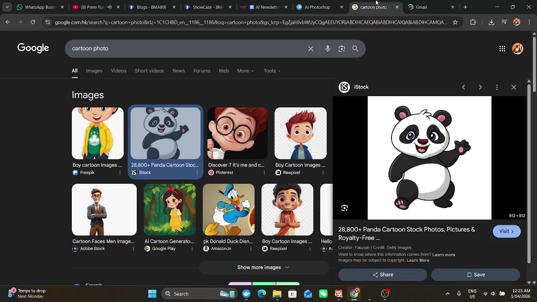Switch to the Gmail browser tab
The height and width of the screenshot is (302, 537).
(x=427, y=7)
